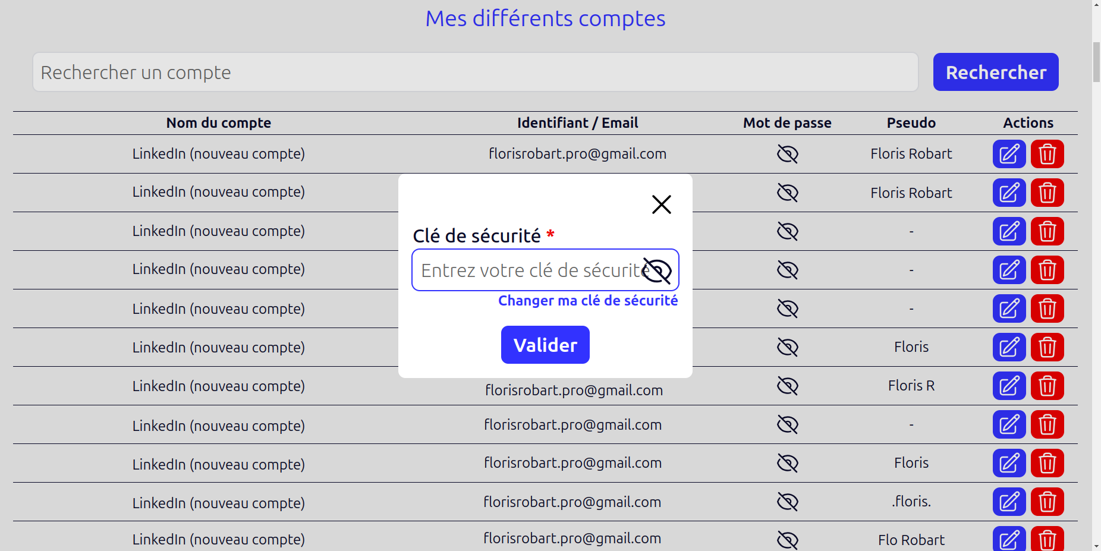Delete the first 'Floris Robart' account
The image size is (1101, 551).
1047,154
